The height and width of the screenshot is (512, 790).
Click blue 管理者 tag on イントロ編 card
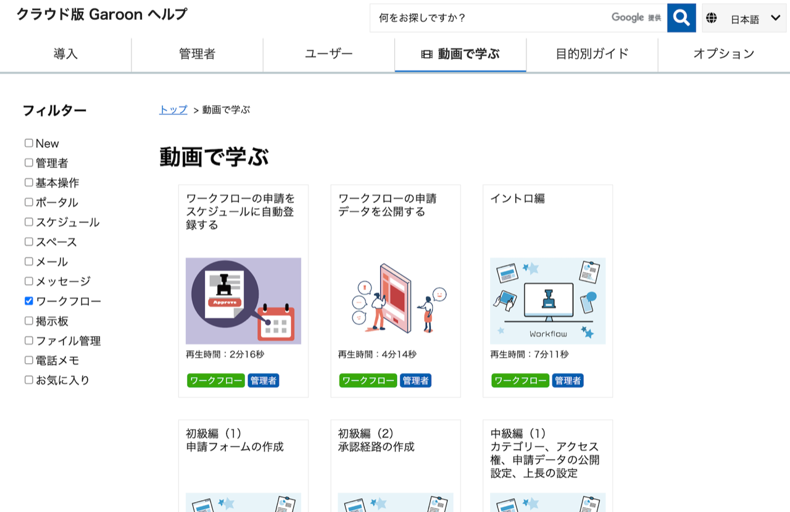pos(568,380)
